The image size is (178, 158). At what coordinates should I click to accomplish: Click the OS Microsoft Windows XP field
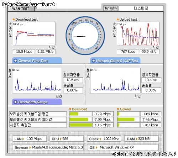click(x=123, y=147)
